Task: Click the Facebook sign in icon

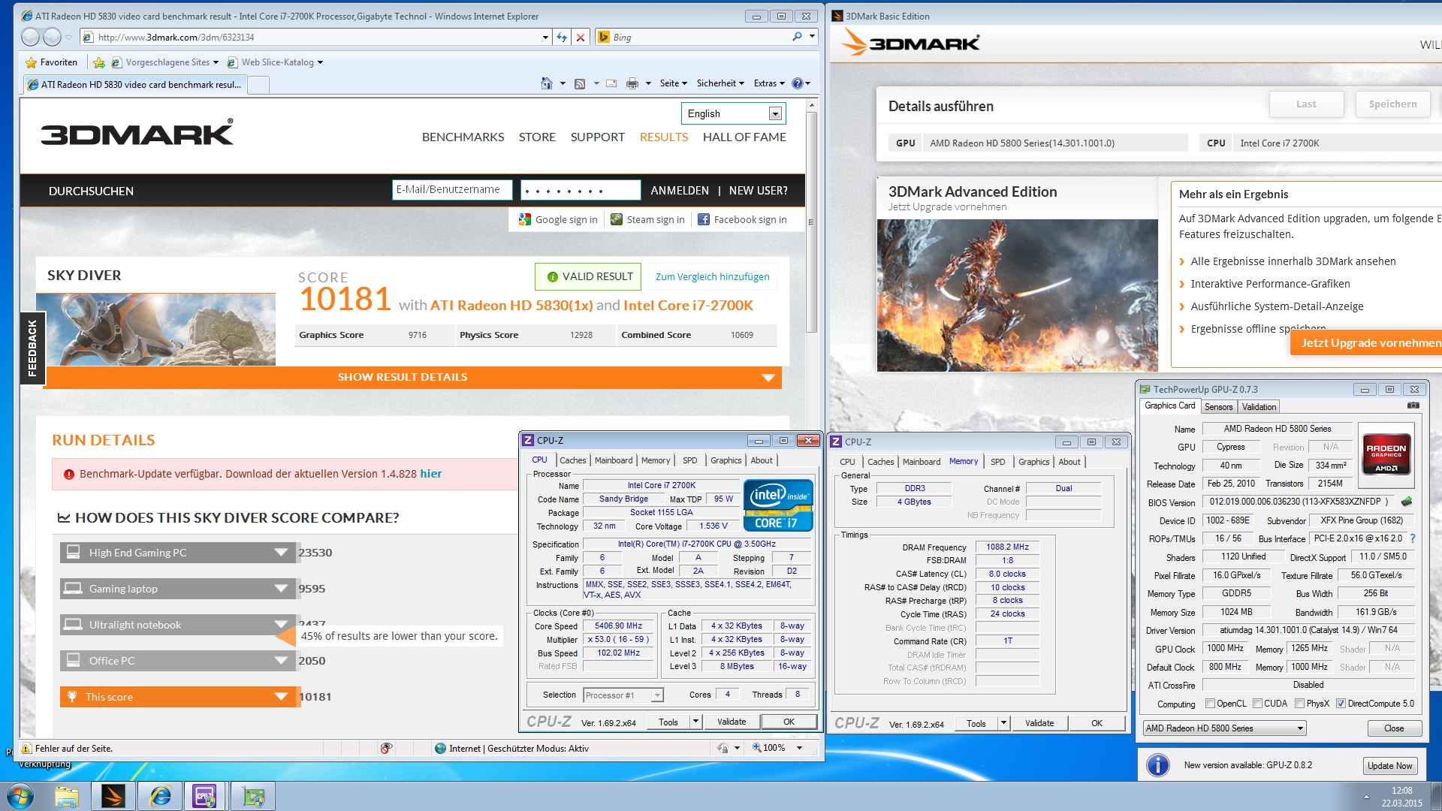Action: 704,219
